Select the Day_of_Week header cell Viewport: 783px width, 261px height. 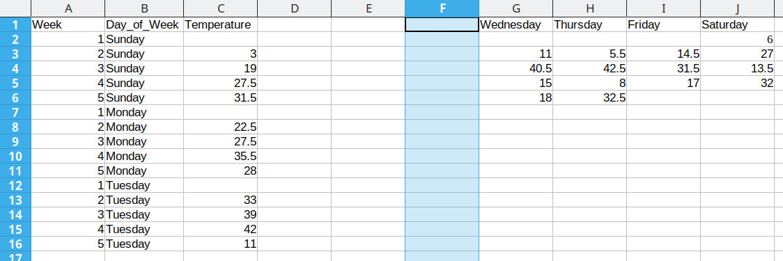pyautogui.click(x=144, y=24)
